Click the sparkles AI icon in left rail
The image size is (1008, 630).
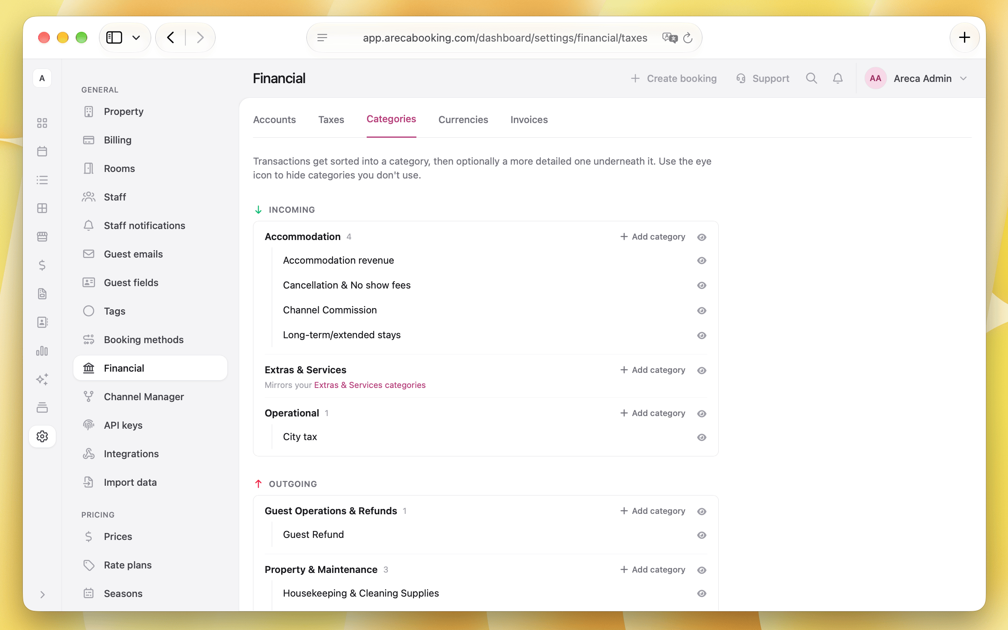(42, 379)
